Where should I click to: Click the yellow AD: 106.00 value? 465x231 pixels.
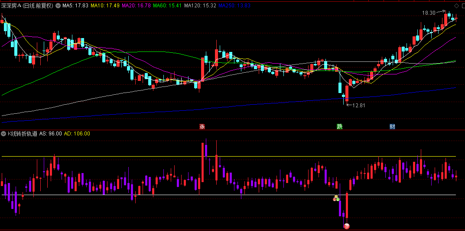(x=77, y=134)
